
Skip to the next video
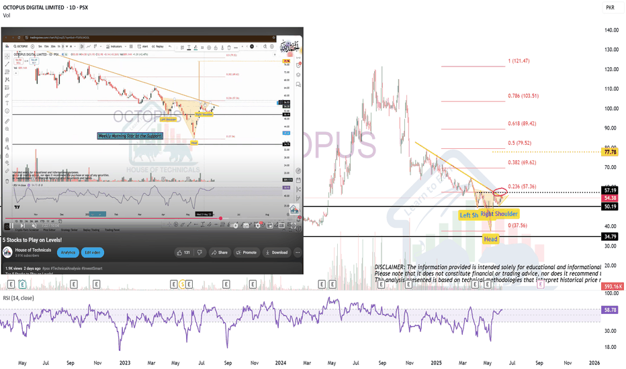23,226
